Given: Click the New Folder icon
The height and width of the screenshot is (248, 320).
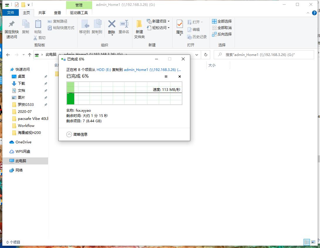Looking at the screenshot, I should point(139,24).
